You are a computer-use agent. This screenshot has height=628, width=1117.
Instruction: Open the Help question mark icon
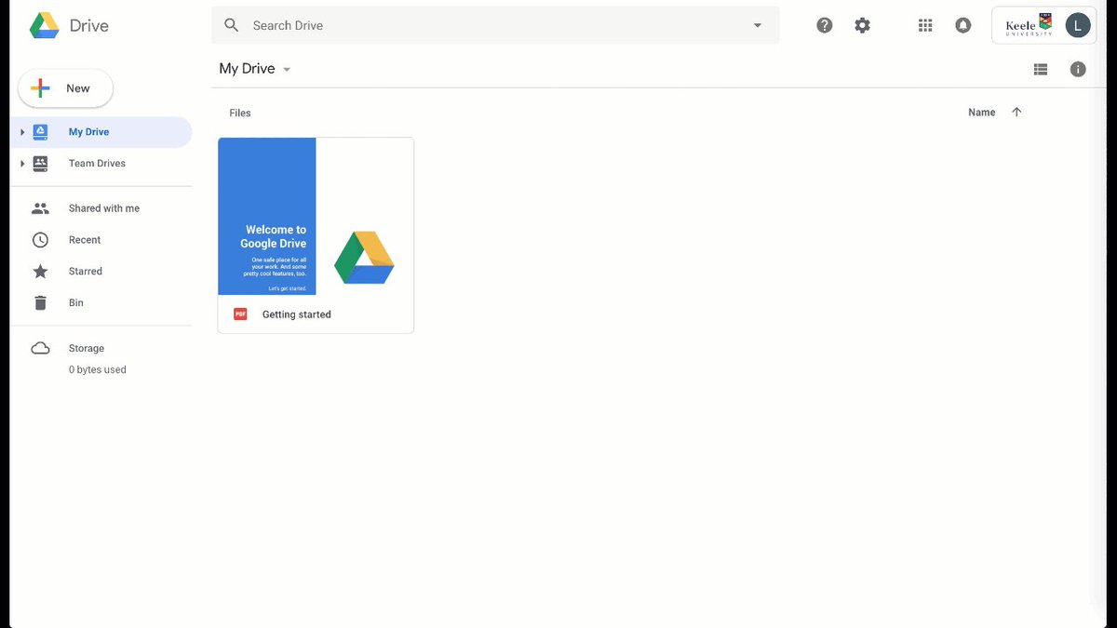825,25
